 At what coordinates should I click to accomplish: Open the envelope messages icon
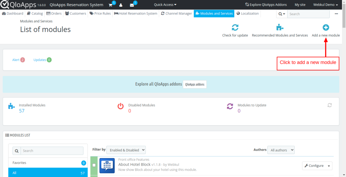pos(132,5)
